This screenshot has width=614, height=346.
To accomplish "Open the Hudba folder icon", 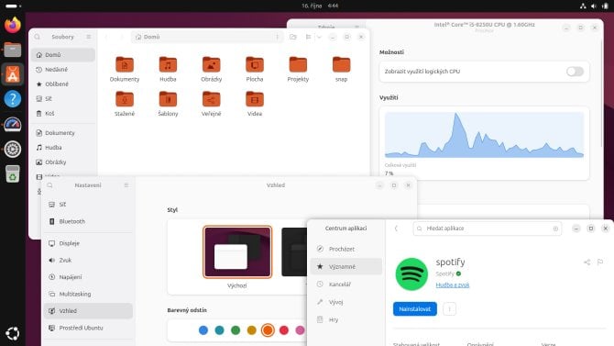I will pos(168,65).
